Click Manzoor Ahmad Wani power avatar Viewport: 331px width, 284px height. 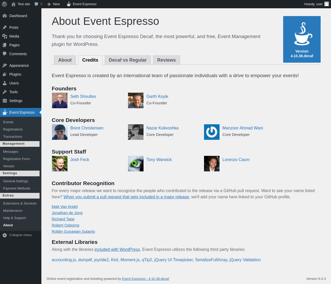(x=212, y=132)
